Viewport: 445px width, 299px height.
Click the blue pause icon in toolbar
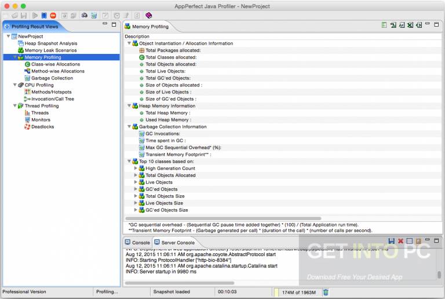pos(44,16)
